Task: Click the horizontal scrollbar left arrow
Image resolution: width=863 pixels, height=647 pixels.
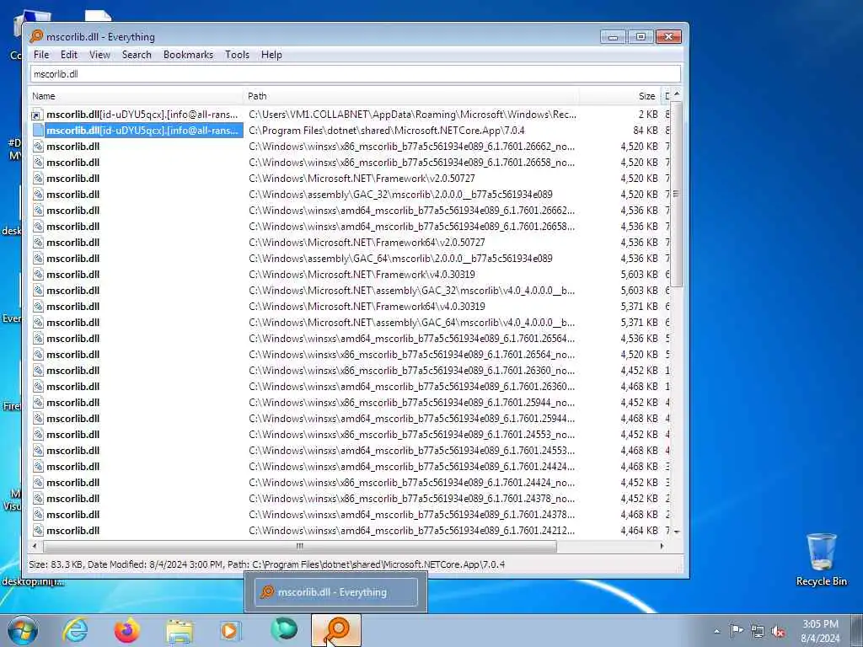Action: (x=35, y=546)
